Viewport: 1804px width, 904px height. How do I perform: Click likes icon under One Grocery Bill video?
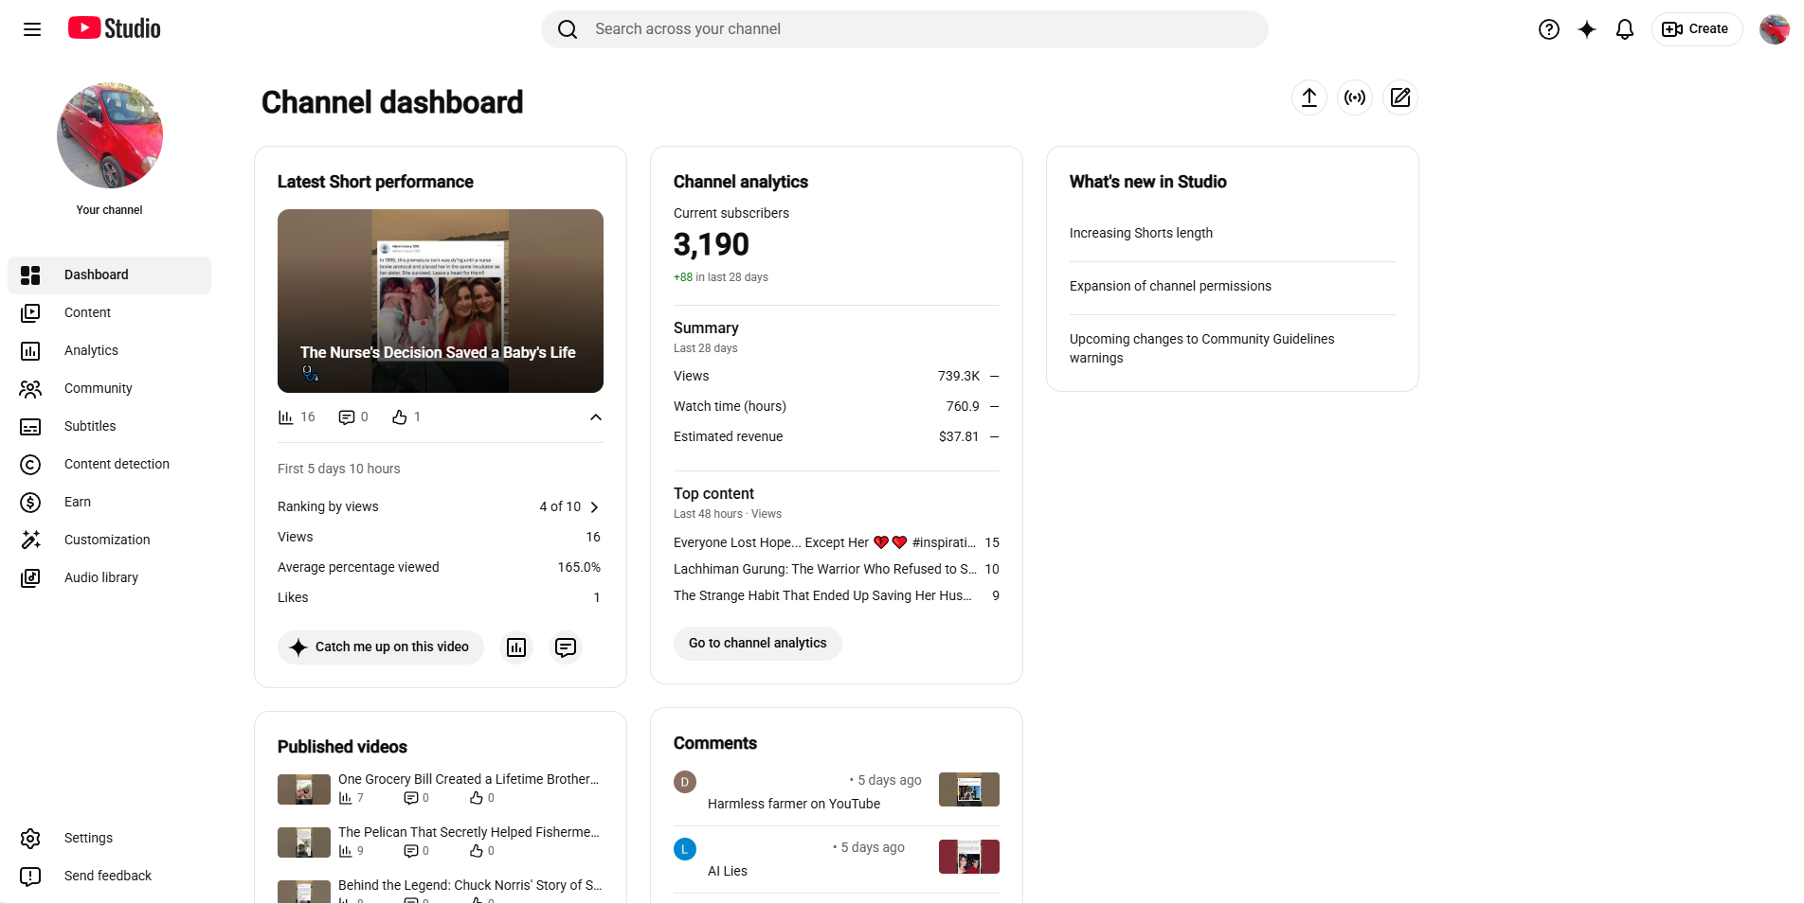pos(477,798)
